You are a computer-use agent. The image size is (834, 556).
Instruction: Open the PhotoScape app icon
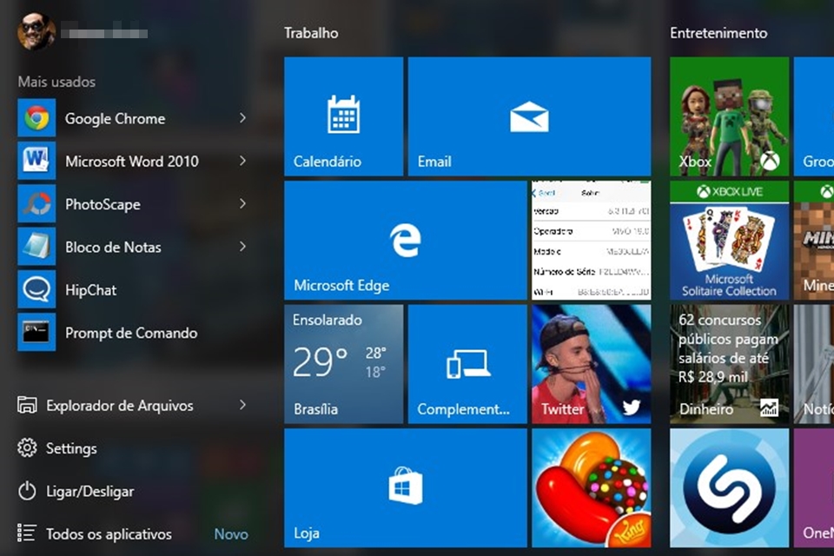36,204
